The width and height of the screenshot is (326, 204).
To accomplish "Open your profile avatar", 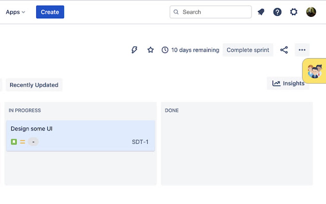I will tap(311, 12).
